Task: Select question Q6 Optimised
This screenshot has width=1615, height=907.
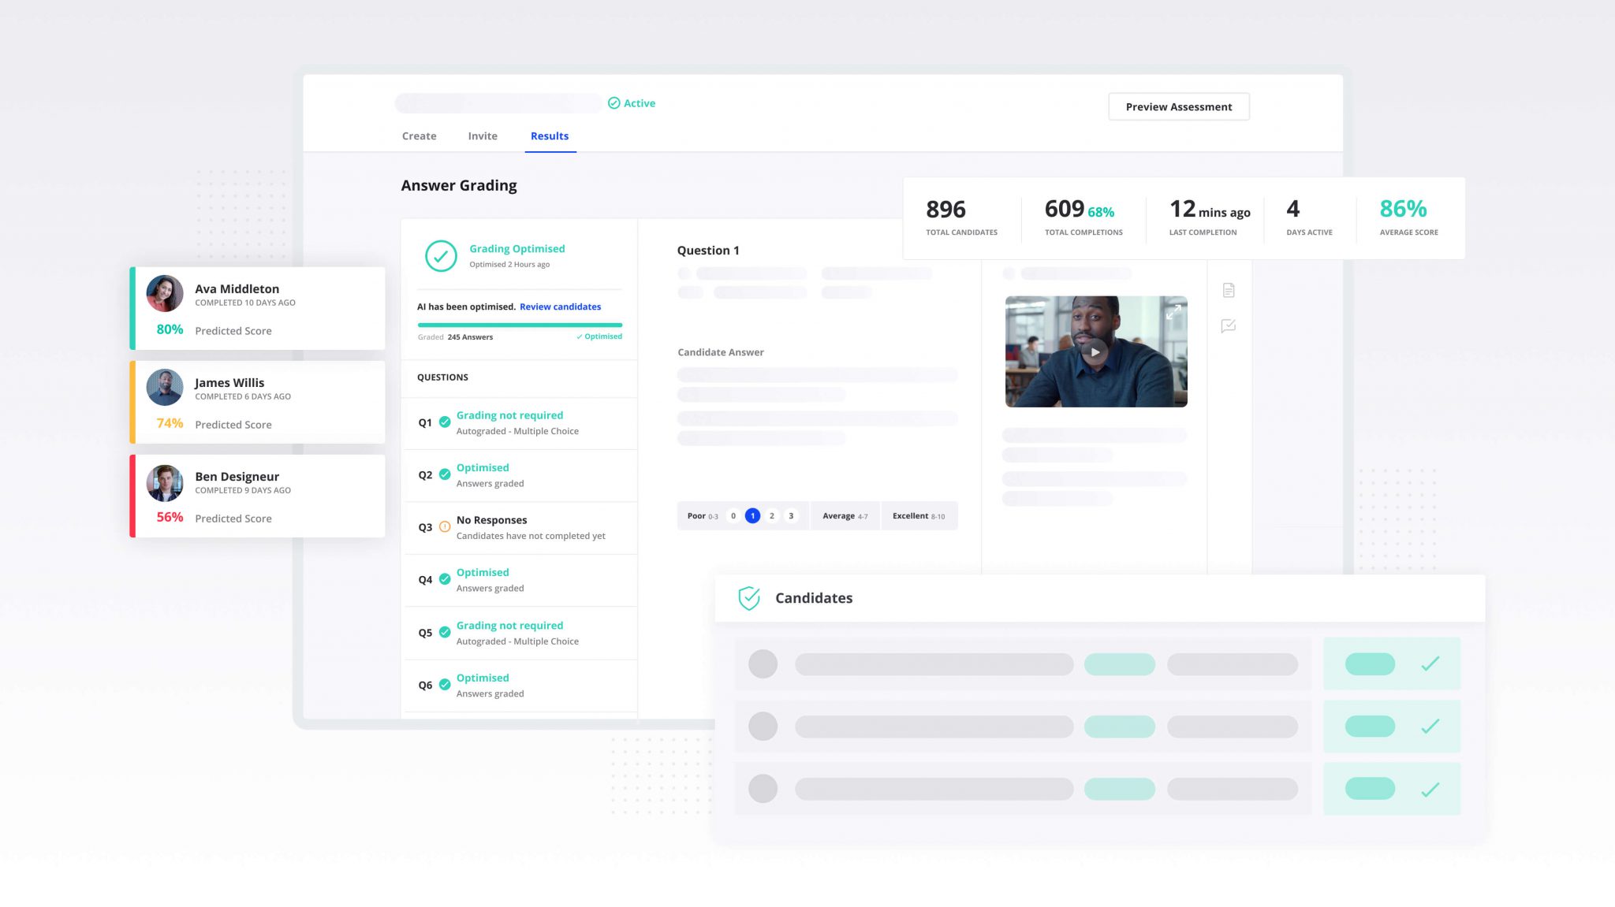Action: click(520, 686)
